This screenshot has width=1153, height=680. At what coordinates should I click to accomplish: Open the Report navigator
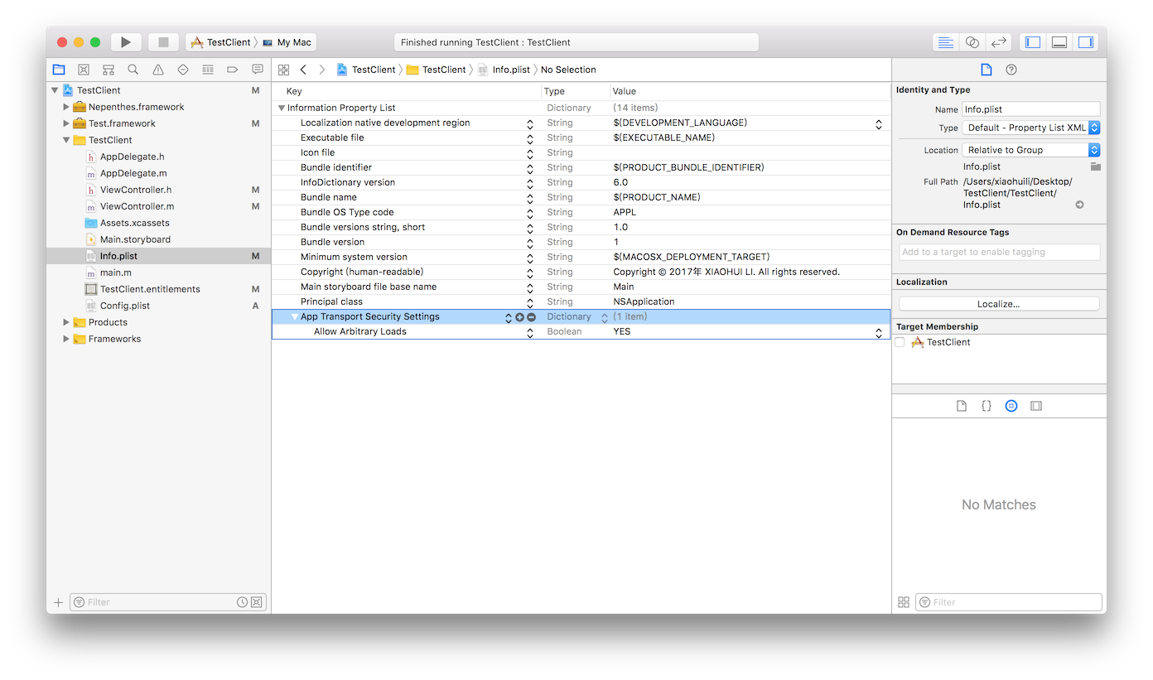[x=258, y=70]
